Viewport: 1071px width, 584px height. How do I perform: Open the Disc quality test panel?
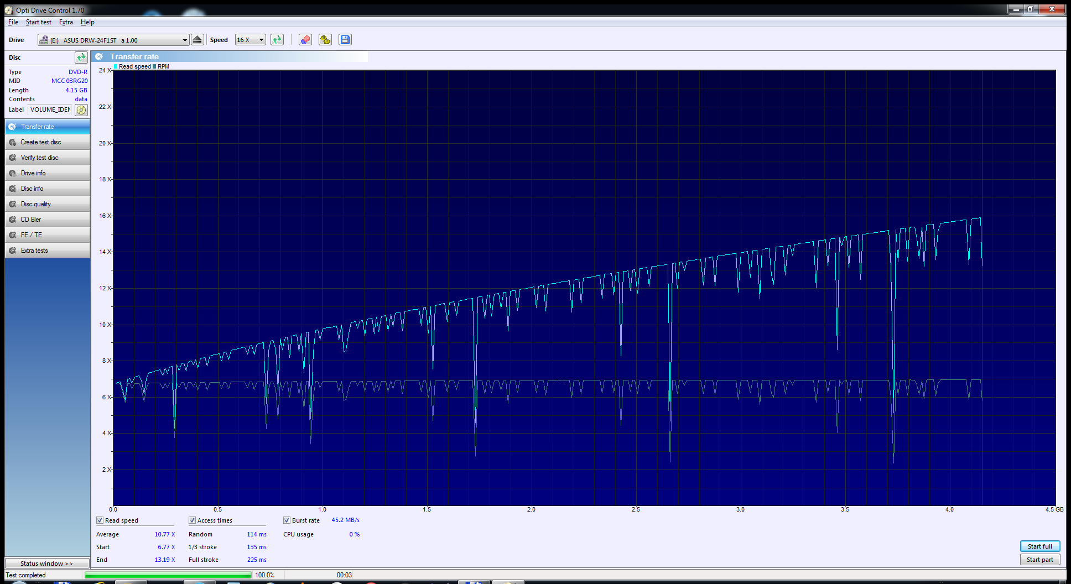[48, 204]
